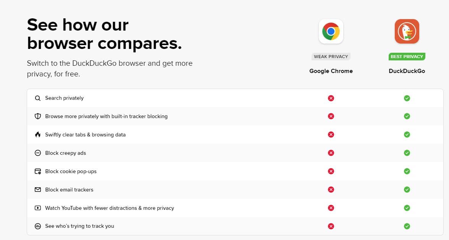
Task: Click the magnifier icon beside Search privately
Action: [x=37, y=98]
